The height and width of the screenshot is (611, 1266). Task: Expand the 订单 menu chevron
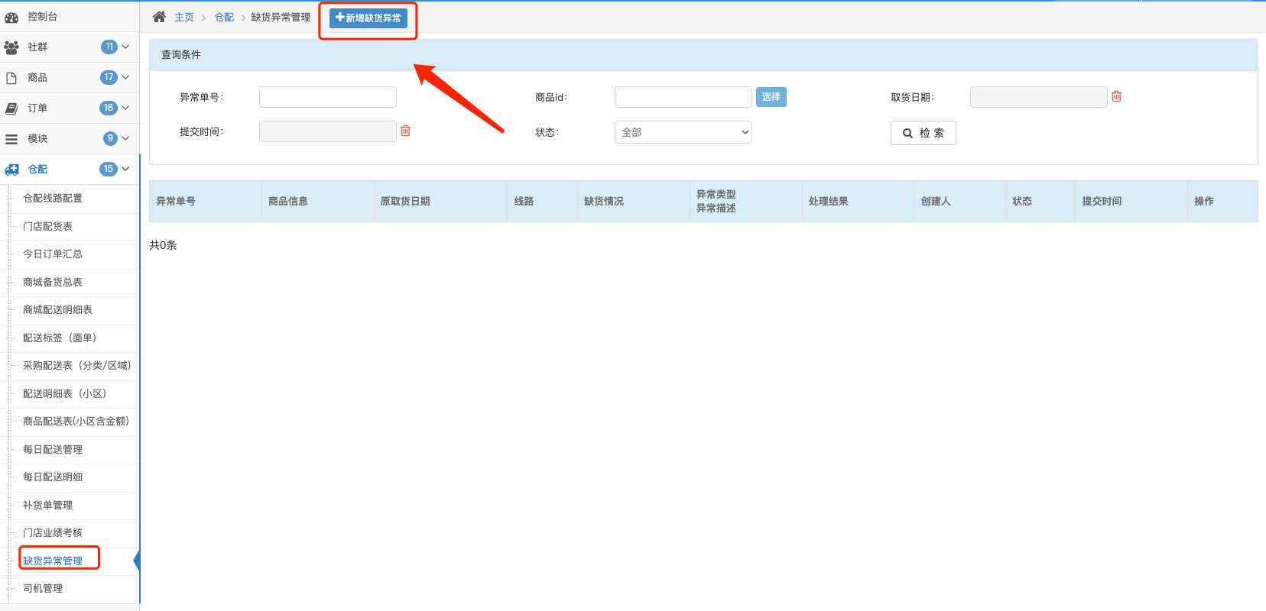point(125,108)
